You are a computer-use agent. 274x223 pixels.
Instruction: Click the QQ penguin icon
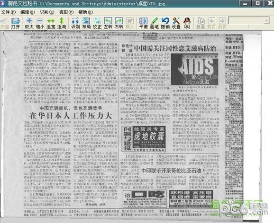(x=187, y=23)
